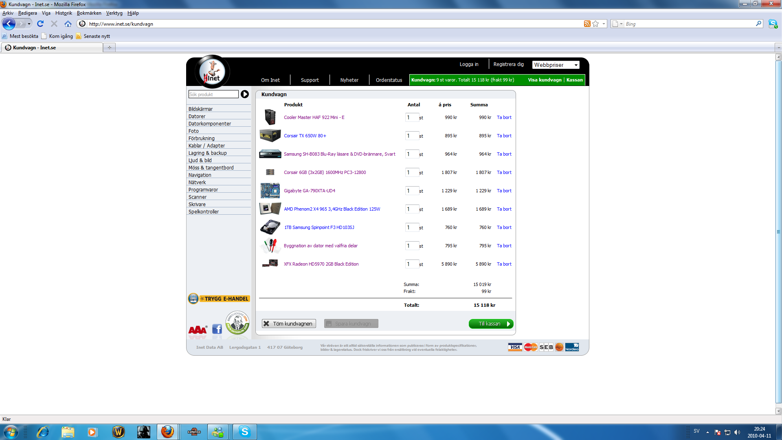The width and height of the screenshot is (782, 440).
Task: Click the page vertical scrollbar down arrow
Action: [778, 411]
